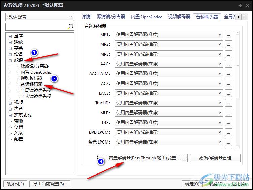Pin the preferences window
The image size is (253, 190).
[241, 5]
